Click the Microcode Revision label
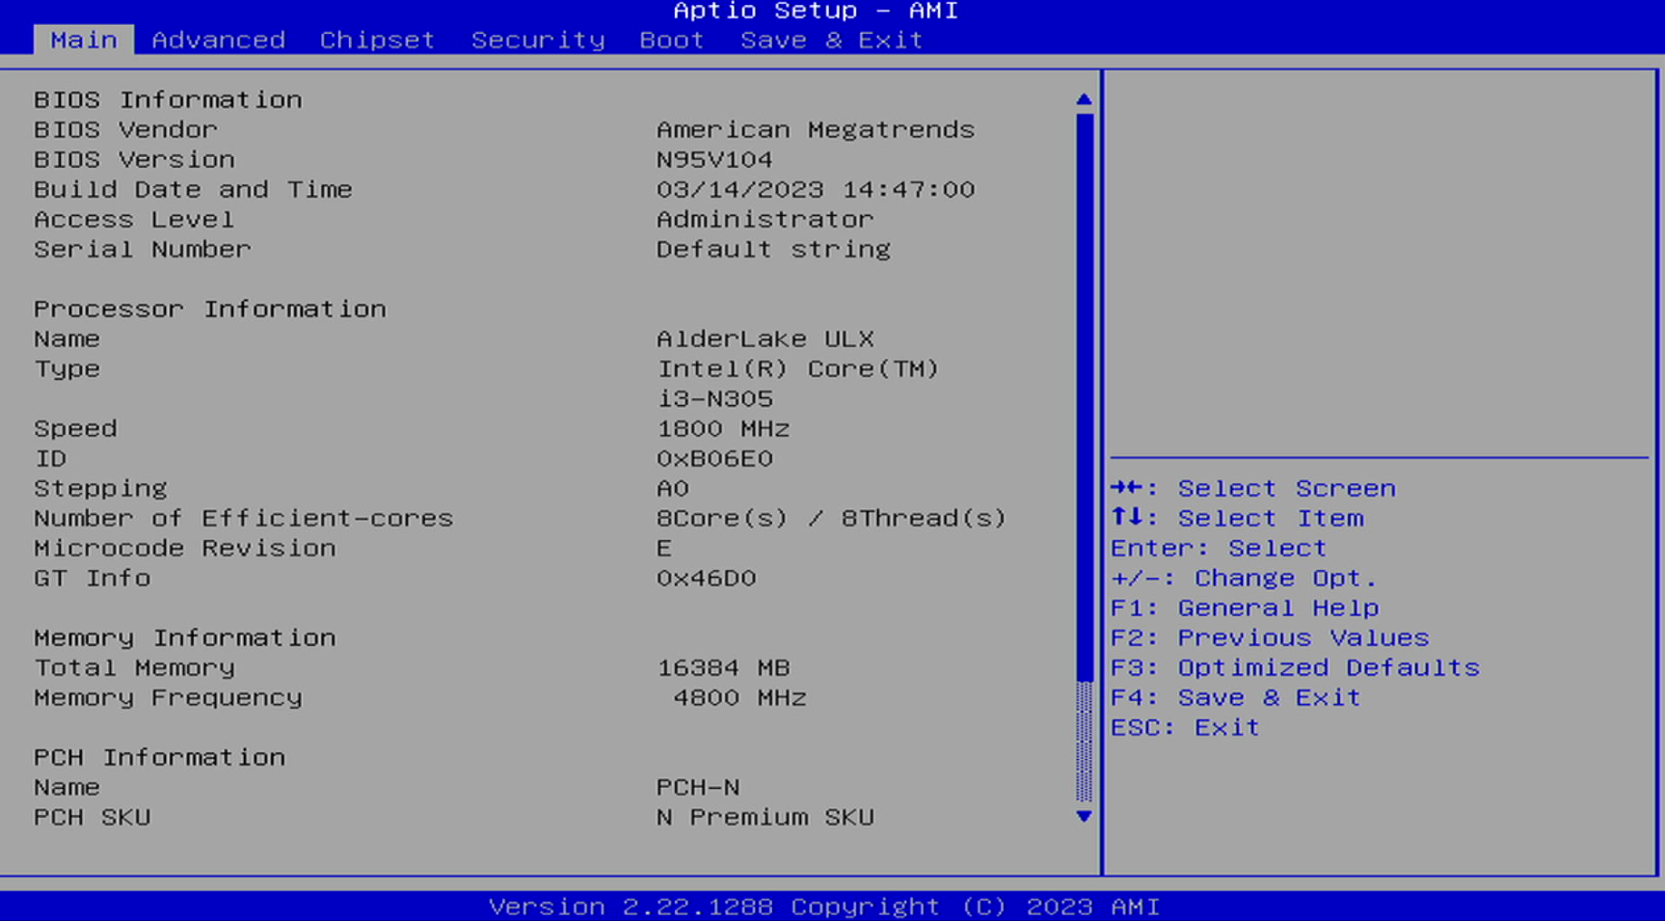Viewport: 1665px width, 921px height. 185,548
